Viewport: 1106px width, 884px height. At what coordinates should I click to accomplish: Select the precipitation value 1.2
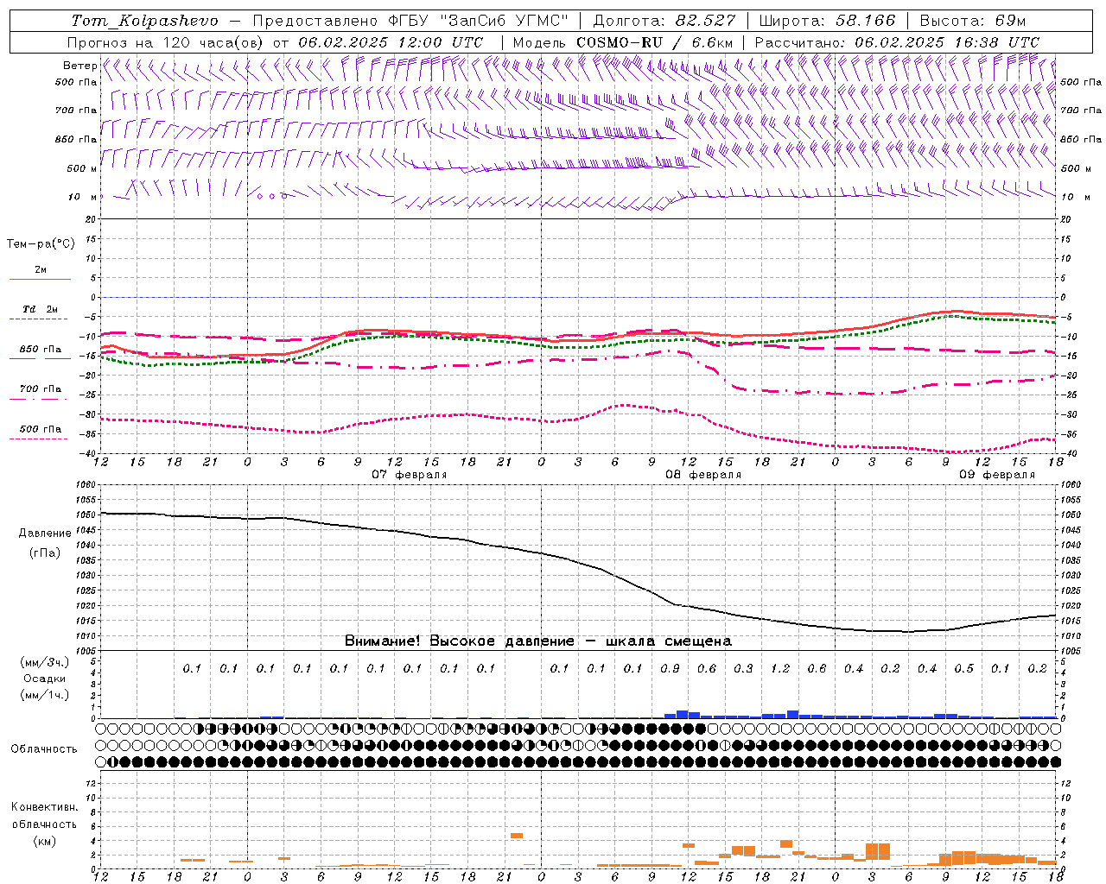(x=780, y=668)
